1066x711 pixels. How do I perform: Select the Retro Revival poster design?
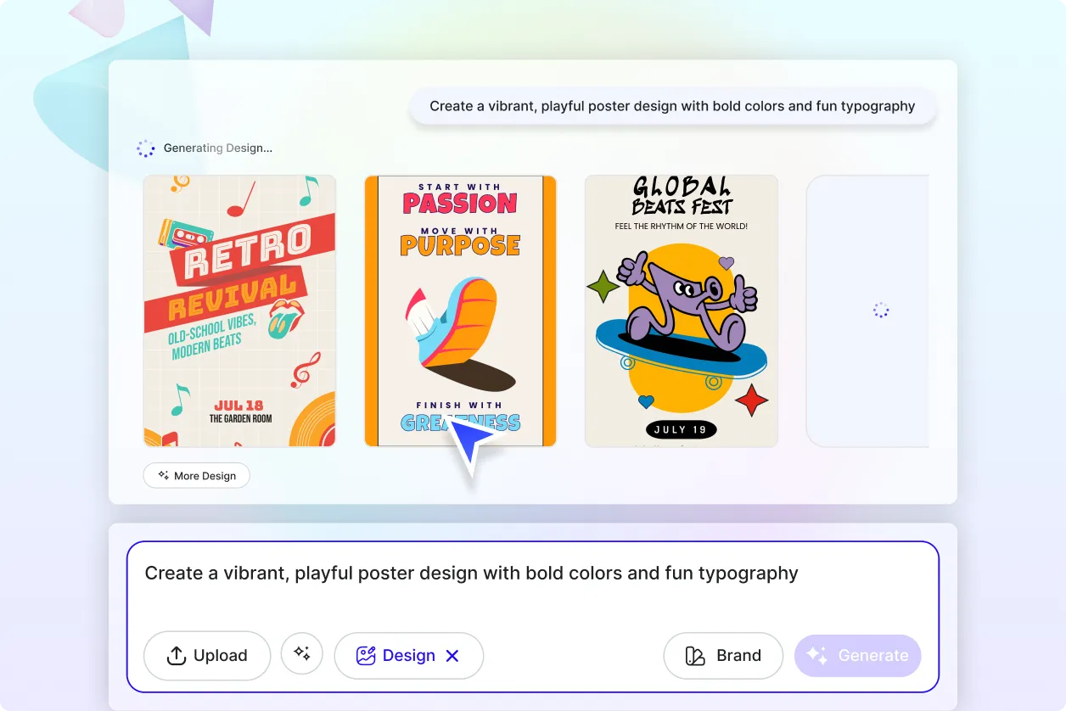tap(239, 311)
